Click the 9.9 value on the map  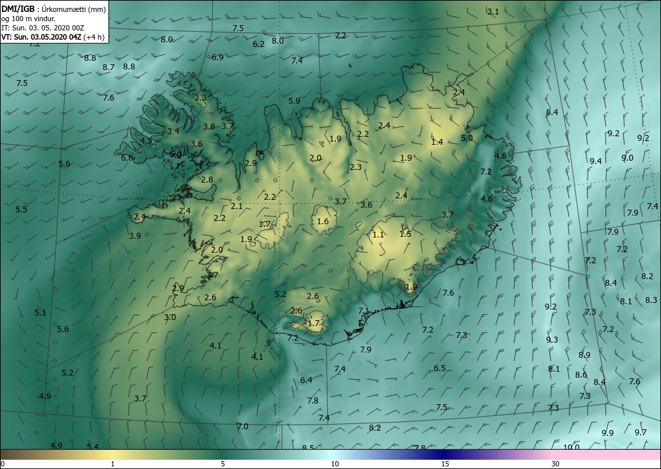(607, 433)
